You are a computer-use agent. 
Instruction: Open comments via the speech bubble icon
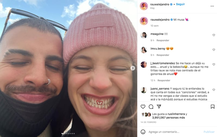(x=151, y=106)
